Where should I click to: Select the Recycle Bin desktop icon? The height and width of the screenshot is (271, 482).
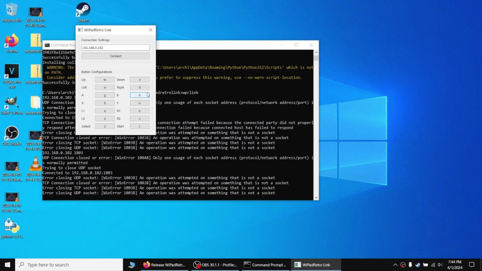click(12, 11)
